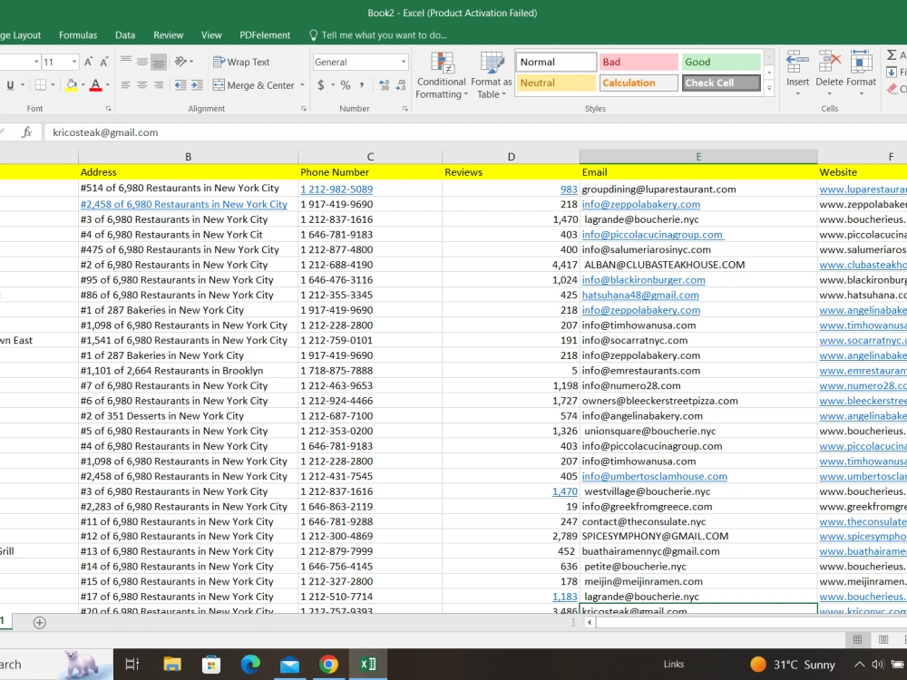Open the Review tab
The width and height of the screenshot is (907, 680).
(x=168, y=35)
